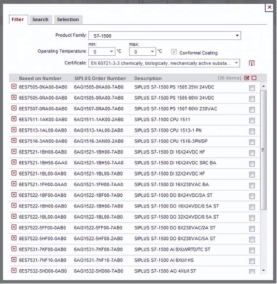277x284 pixels.
Task: Expand the 6ES7516-3AN00-0AB0 row plus icon
Action: 14,140
